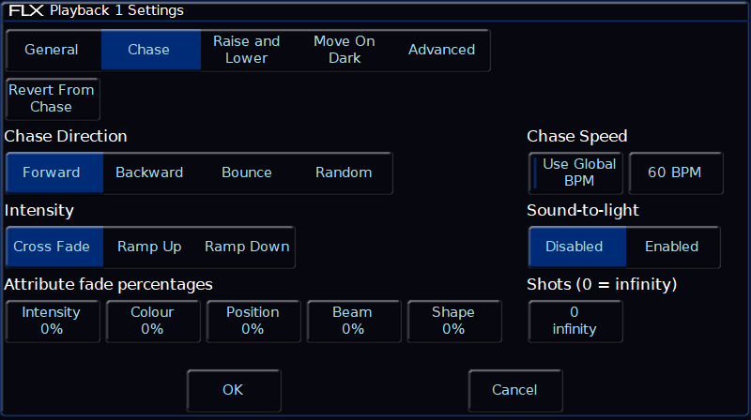Enable Sound-to-light

click(x=672, y=247)
